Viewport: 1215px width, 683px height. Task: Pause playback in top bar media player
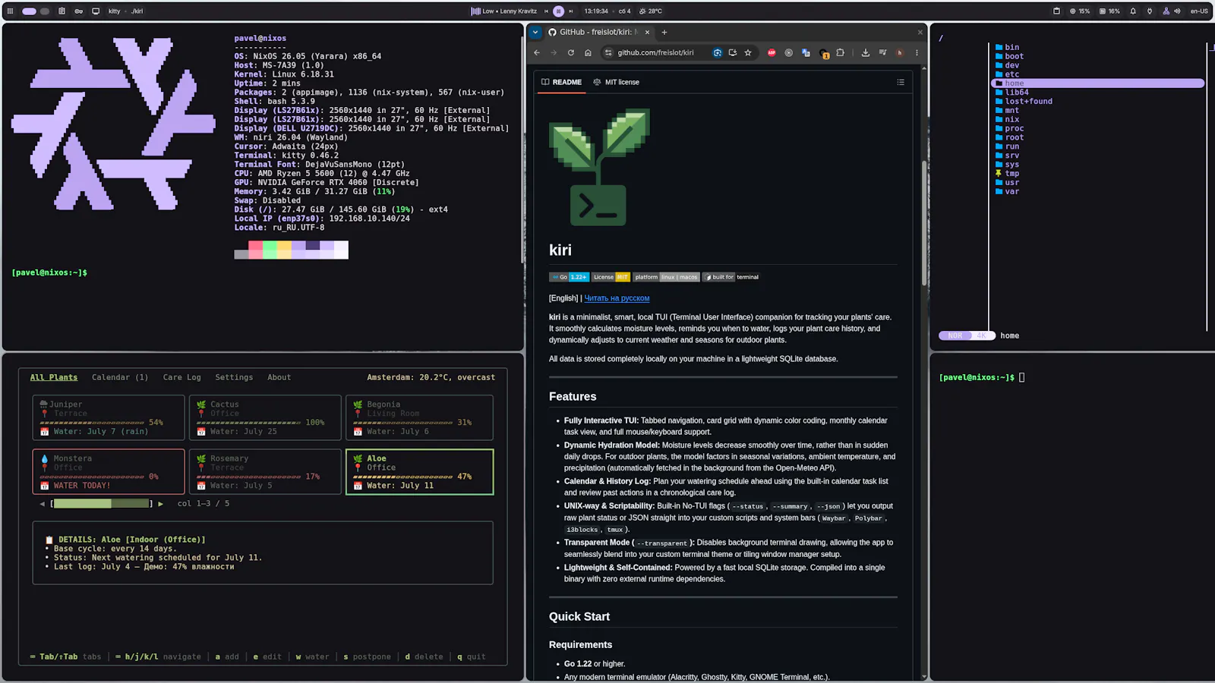pos(559,11)
